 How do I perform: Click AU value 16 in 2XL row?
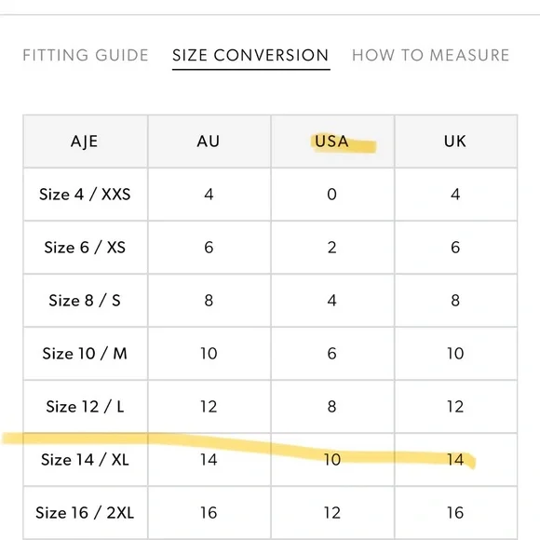tap(209, 513)
